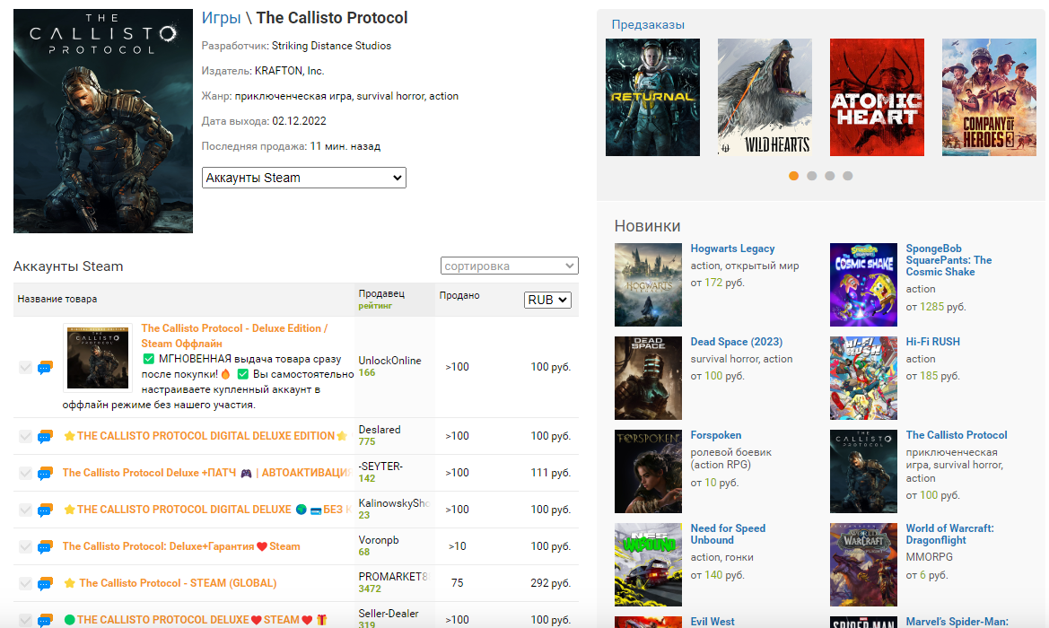This screenshot has width=1049, height=628.
Task: Click Hogwarts Legacy cover thumbnail
Action: pyautogui.click(x=648, y=285)
